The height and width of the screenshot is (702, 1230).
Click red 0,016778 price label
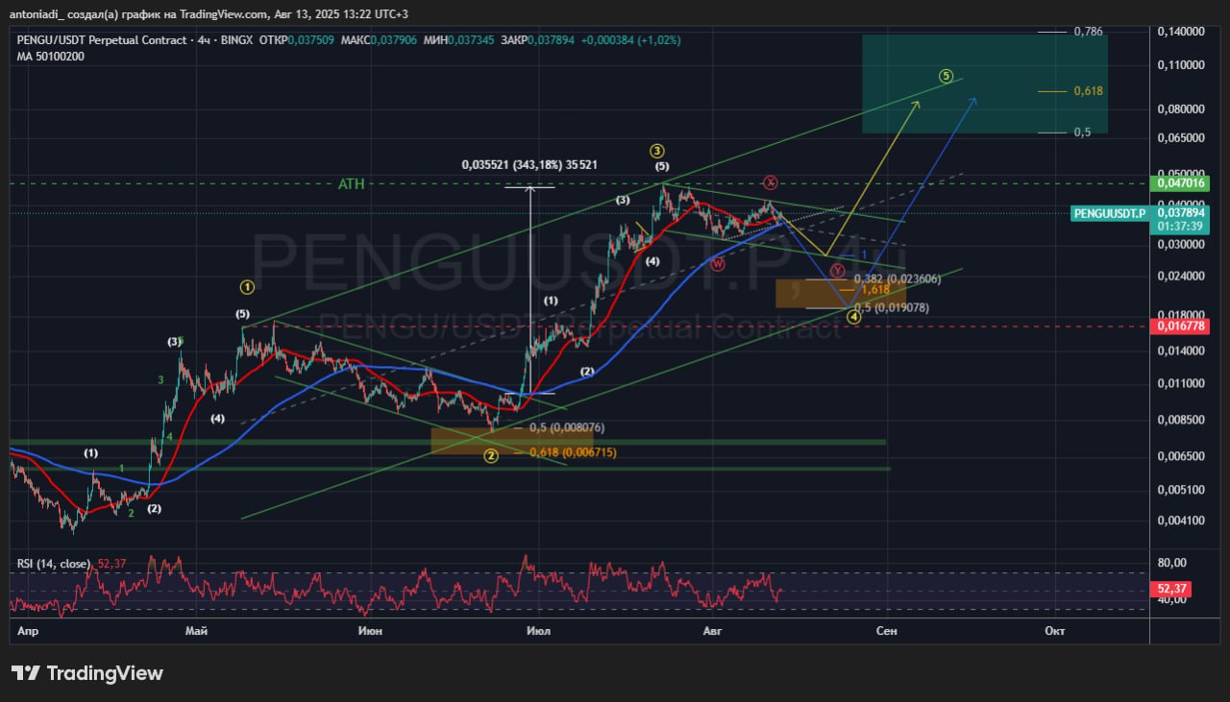click(1180, 327)
